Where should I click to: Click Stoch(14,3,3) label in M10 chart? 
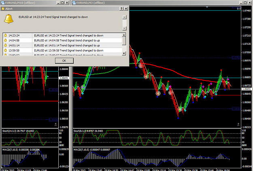click(18, 131)
